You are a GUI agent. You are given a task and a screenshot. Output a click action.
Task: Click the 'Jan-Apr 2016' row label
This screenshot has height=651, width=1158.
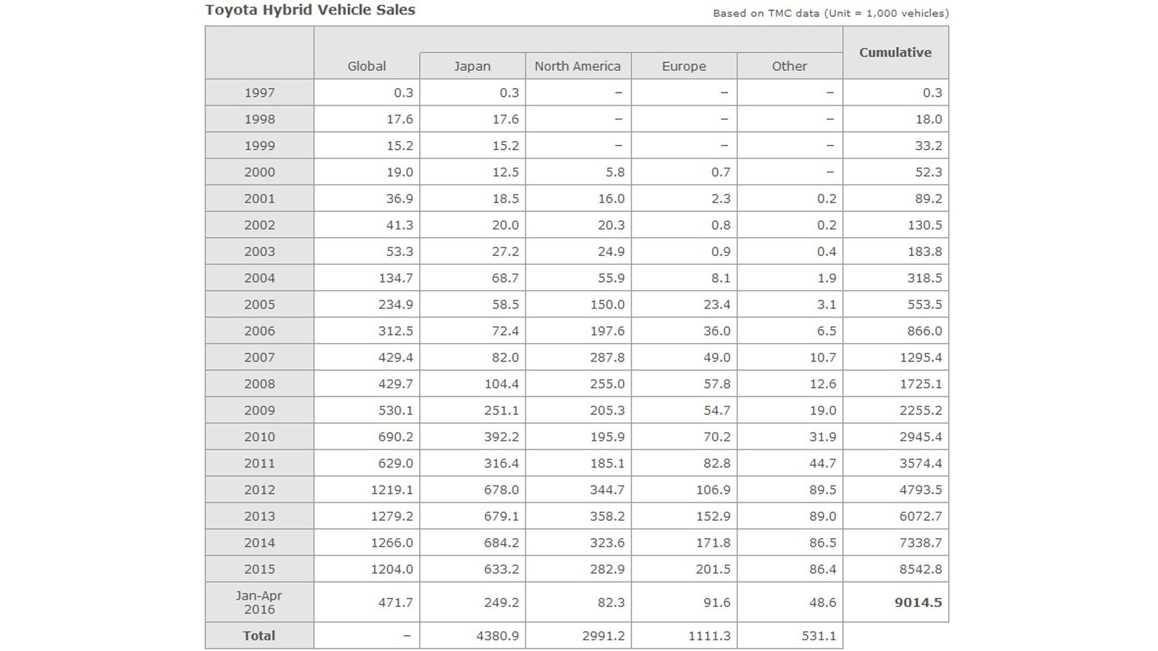coord(259,603)
